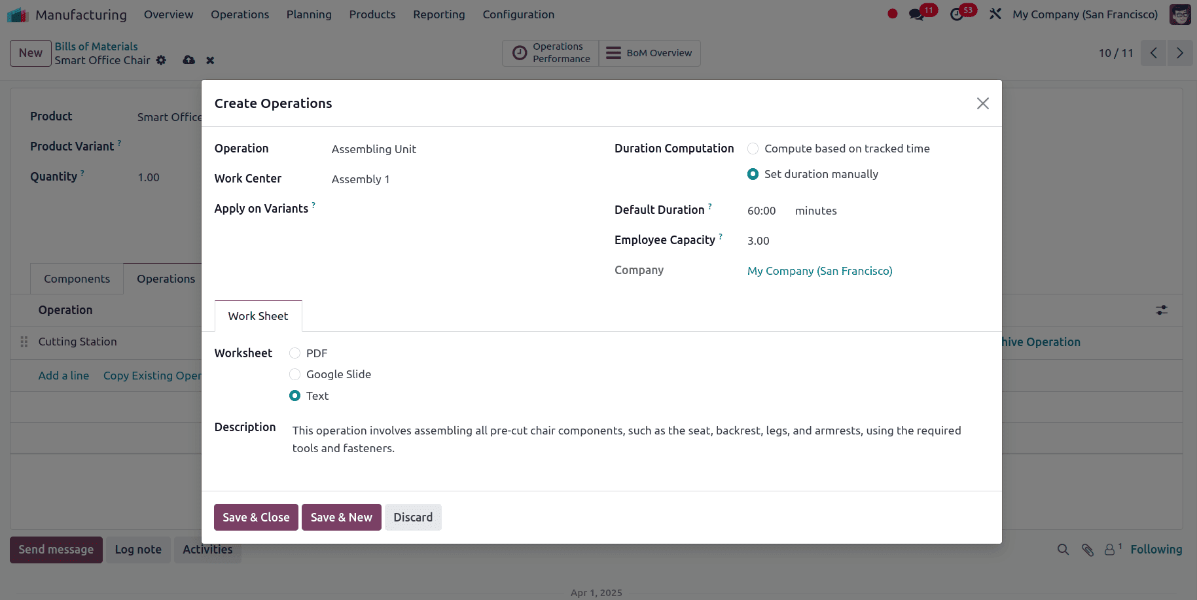Click the developer tools wrench icon
Viewport: 1197px width, 600px height.
tap(995, 13)
